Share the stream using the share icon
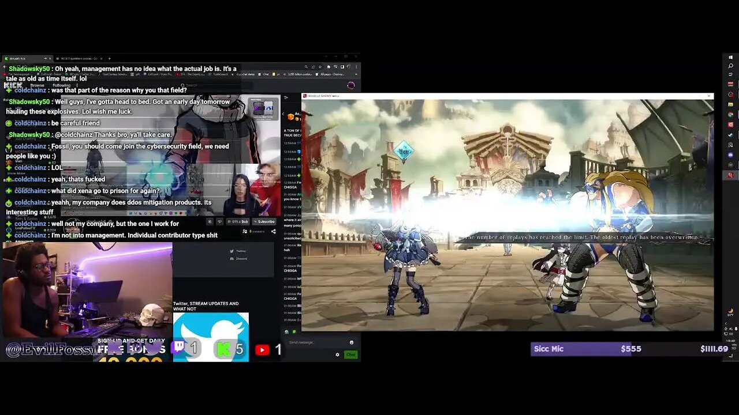Image resolution: width=739 pixels, height=415 pixels. click(x=273, y=232)
